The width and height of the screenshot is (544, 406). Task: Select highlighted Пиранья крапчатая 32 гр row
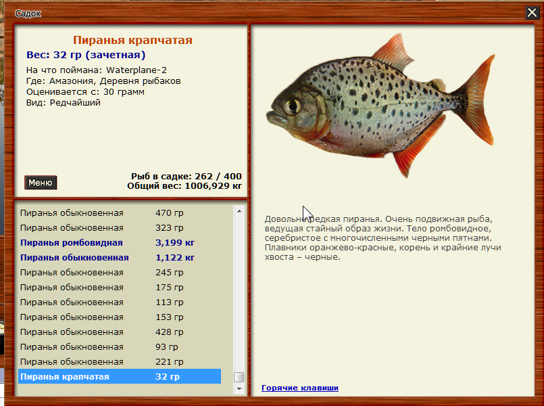click(x=120, y=376)
